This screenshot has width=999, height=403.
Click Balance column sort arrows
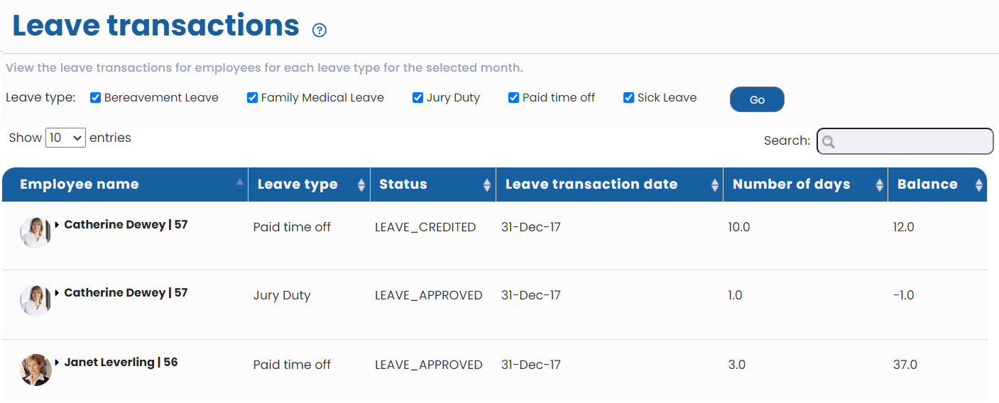tap(979, 185)
